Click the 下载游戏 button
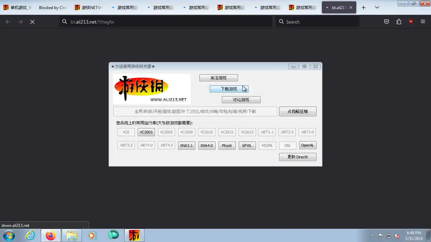 point(229,89)
